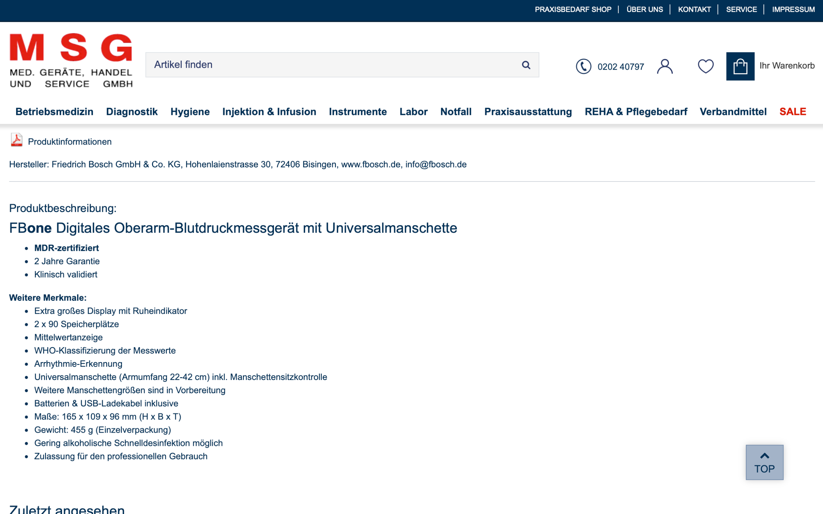
Task: Click Arrhythmie-Erkennung bullet
Action: 78,364
